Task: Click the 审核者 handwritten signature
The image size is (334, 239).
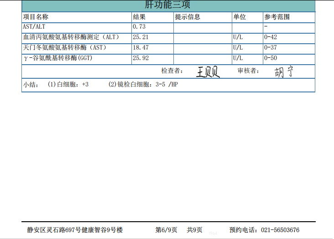Action: (x=283, y=72)
